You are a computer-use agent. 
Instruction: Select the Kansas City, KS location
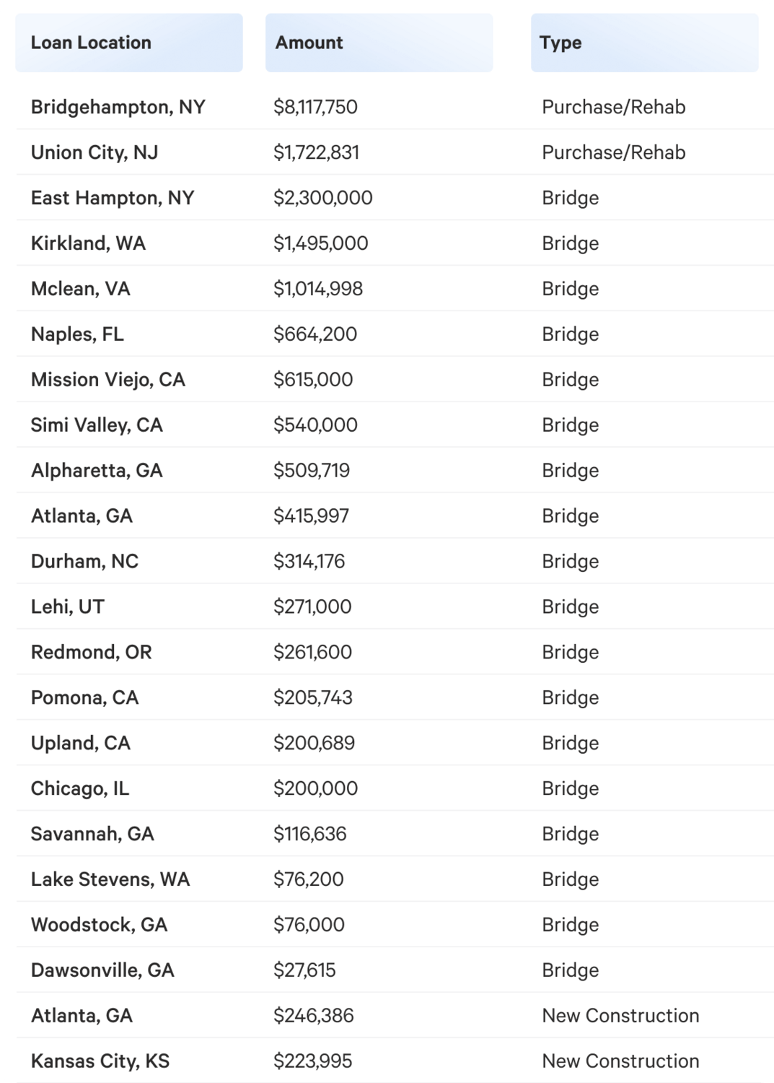(x=100, y=1061)
